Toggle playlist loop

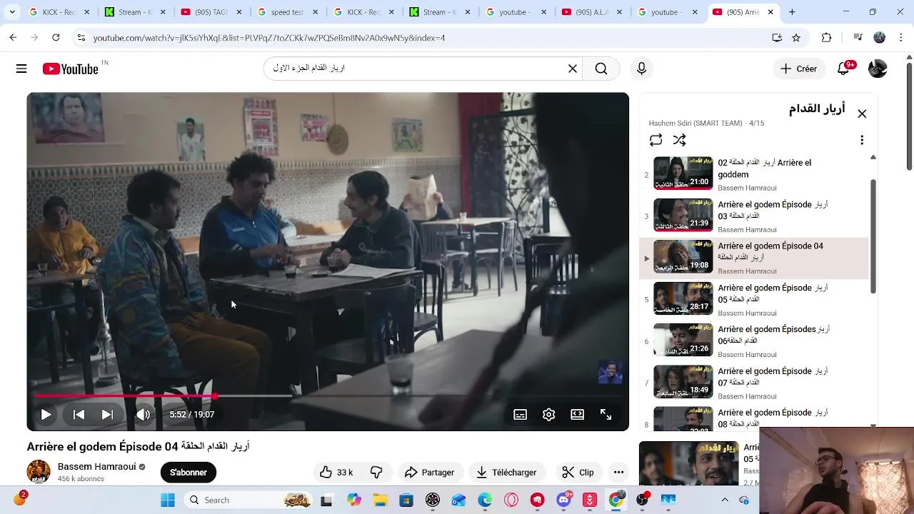click(656, 140)
